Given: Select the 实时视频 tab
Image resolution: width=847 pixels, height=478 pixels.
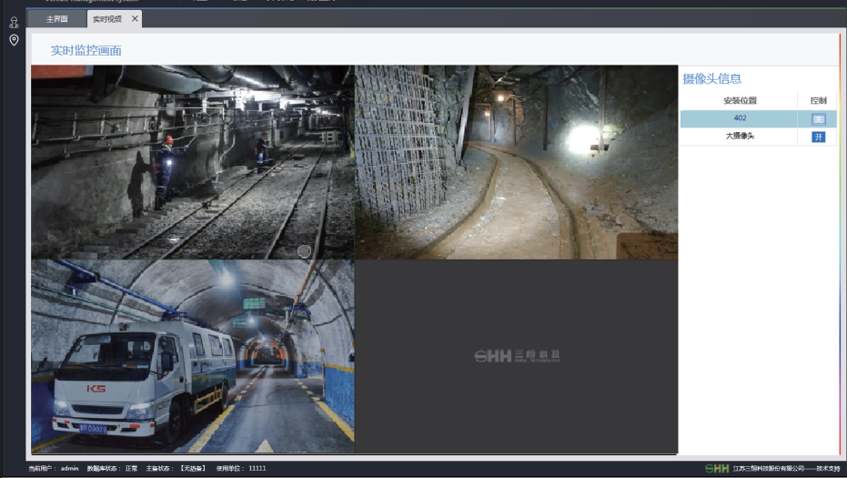Looking at the screenshot, I should point(106,18).
